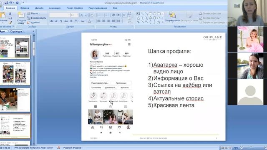This screenshot has width=267, height=150.
Task: Click the Восстановить reset button
Action: (37, 18)
